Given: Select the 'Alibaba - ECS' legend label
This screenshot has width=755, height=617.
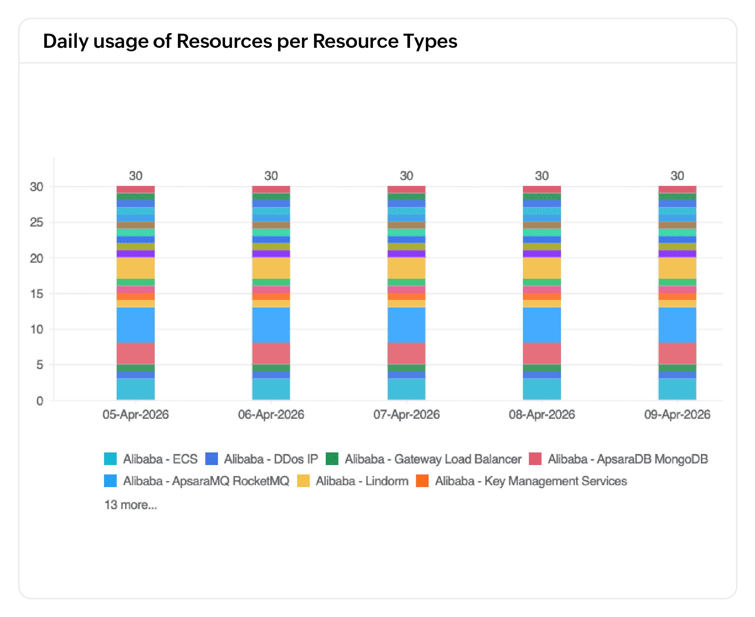Looking at the screenshot, I should [160, 459].
